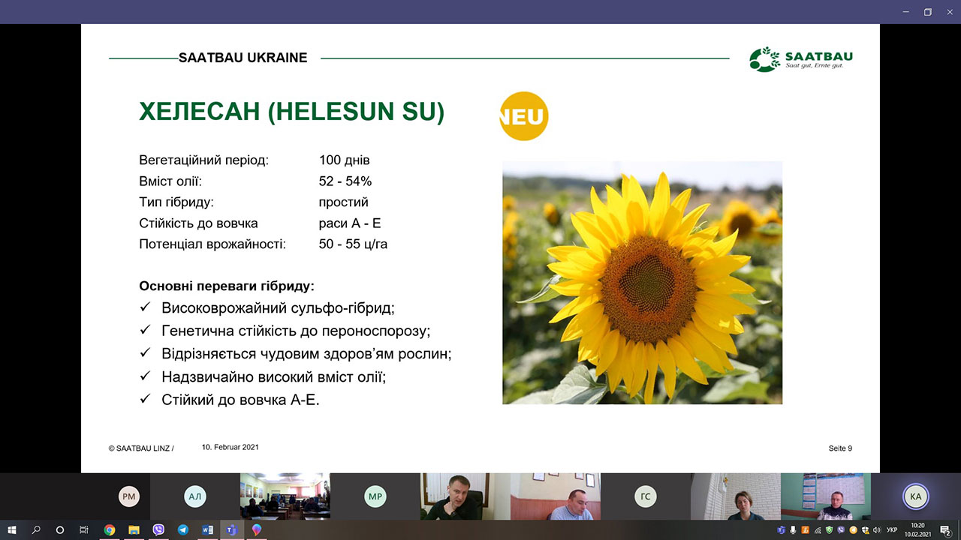Select participant avatar MP
The height and width of the screenshot is (540, 961).
click(375, 496)
